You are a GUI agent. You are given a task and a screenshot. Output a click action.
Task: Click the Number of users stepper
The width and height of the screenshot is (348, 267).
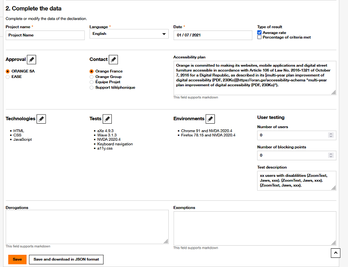(331, 135)
